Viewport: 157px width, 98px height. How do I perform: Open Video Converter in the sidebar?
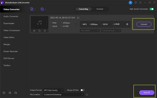click(12, 9)
